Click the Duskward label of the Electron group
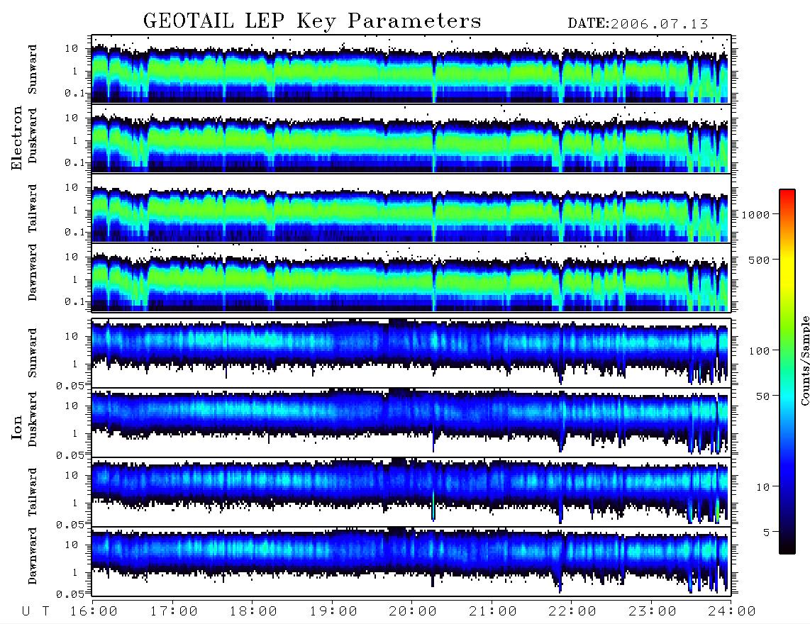The image size is (810, 624). click(x=33, y=135)
